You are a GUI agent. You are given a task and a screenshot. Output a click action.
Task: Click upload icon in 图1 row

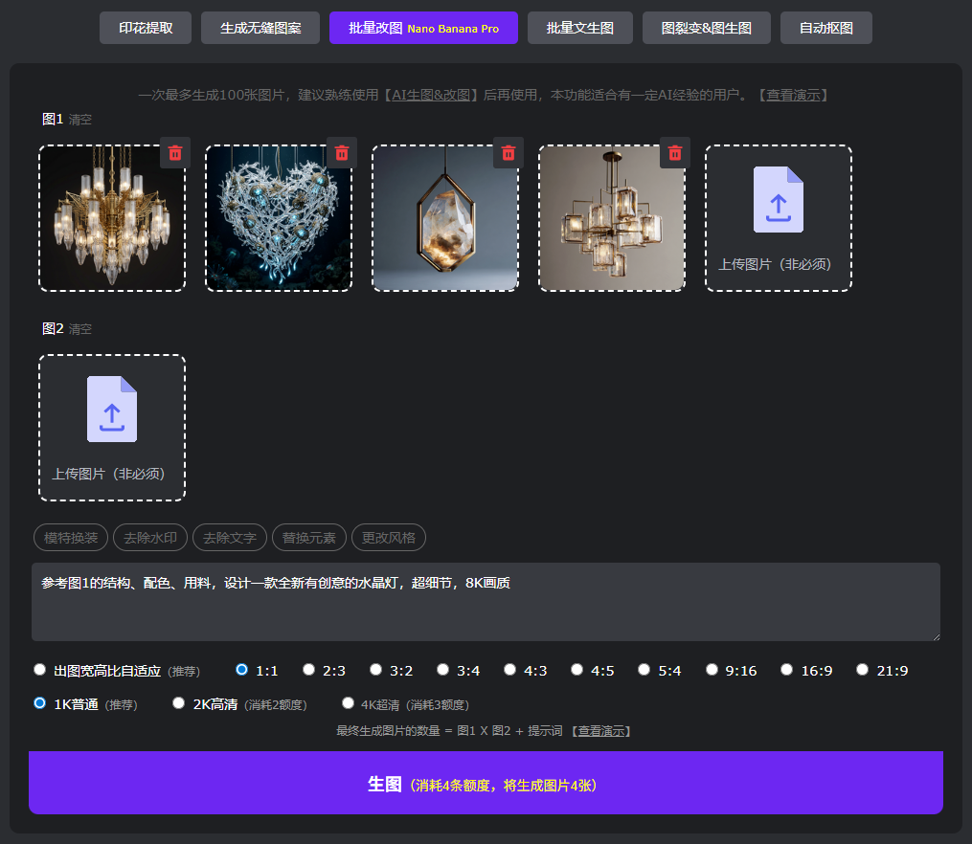point(778,200)
